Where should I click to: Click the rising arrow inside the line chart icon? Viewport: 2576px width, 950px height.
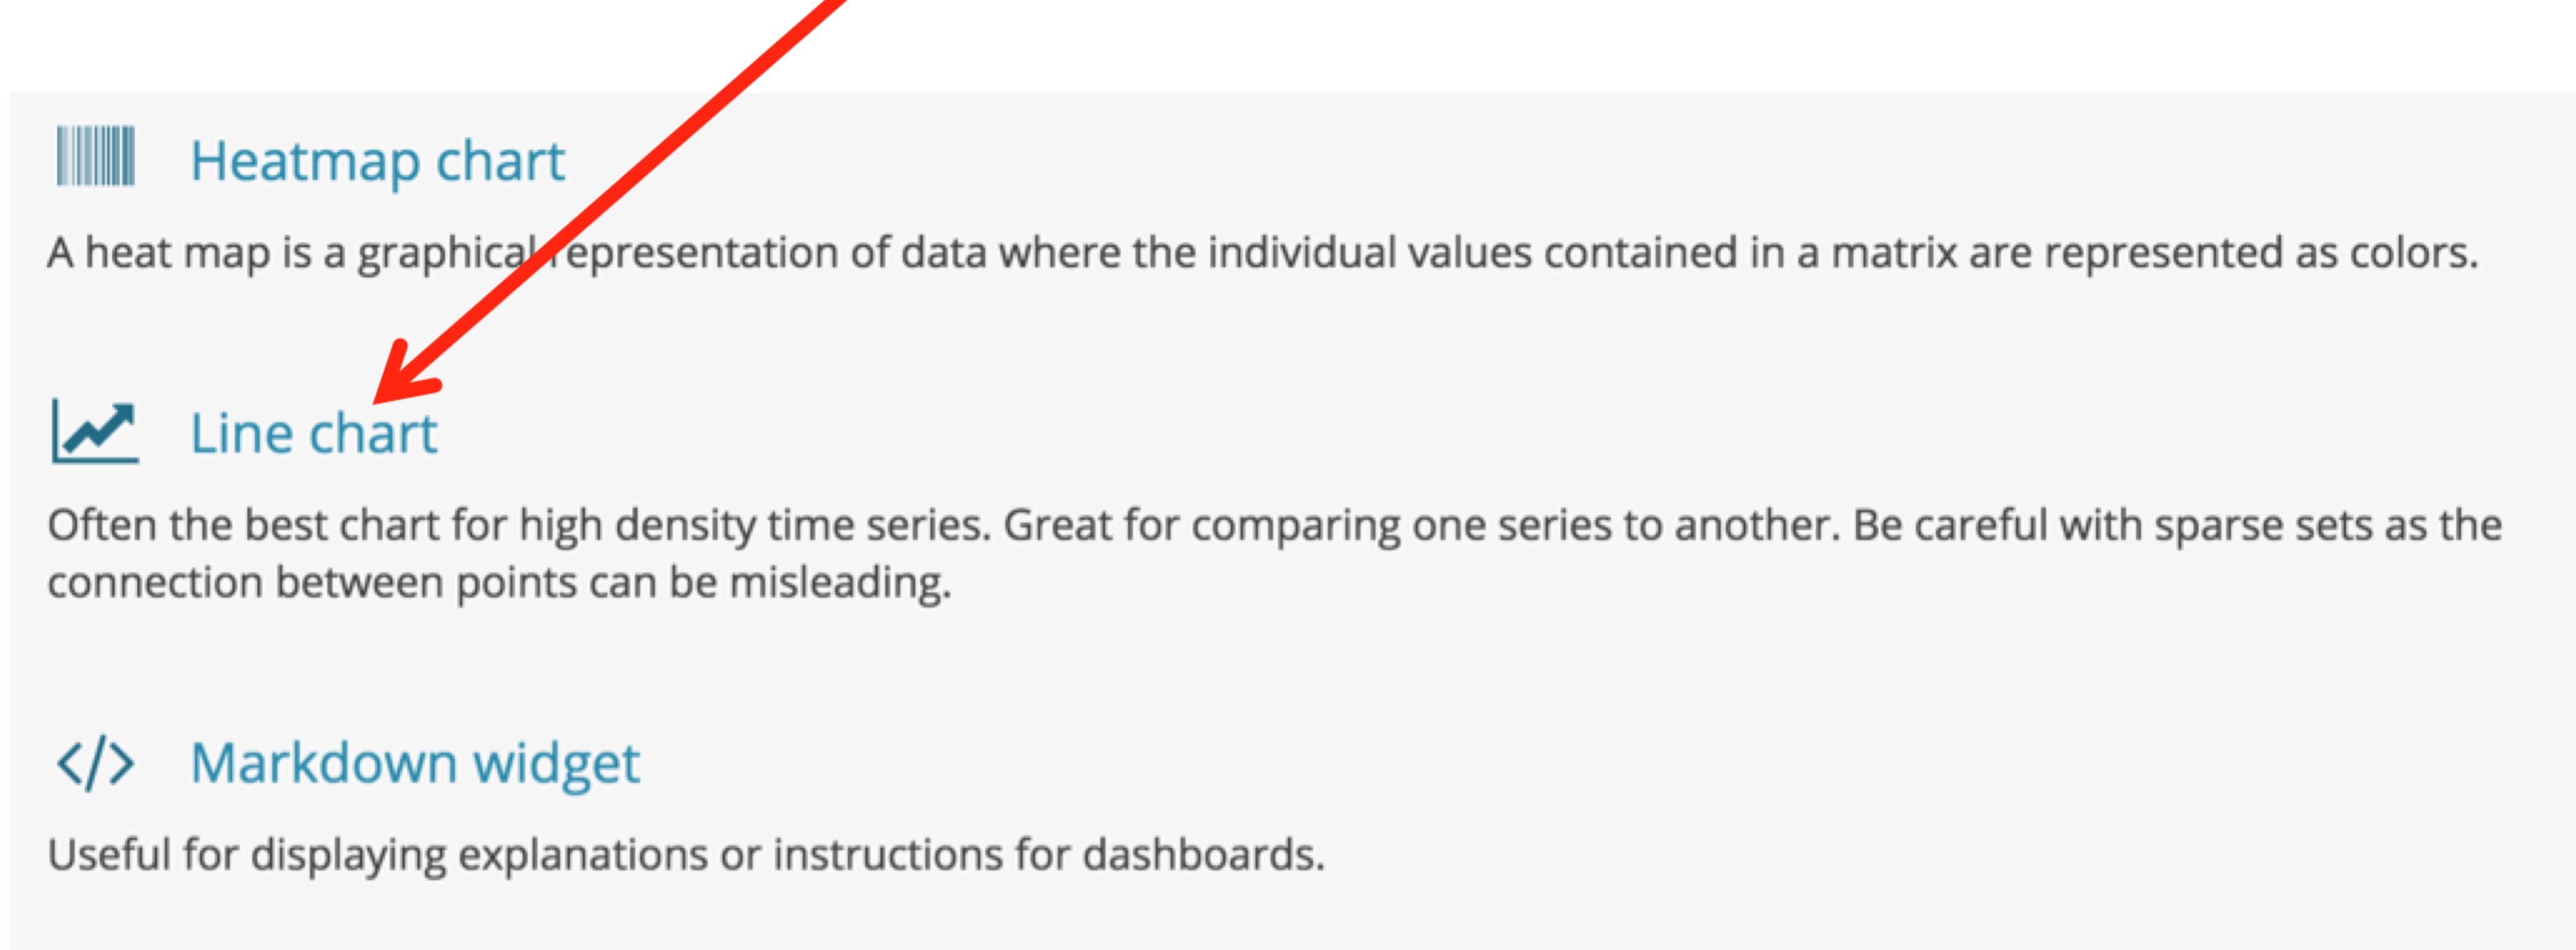coord(100,427)
